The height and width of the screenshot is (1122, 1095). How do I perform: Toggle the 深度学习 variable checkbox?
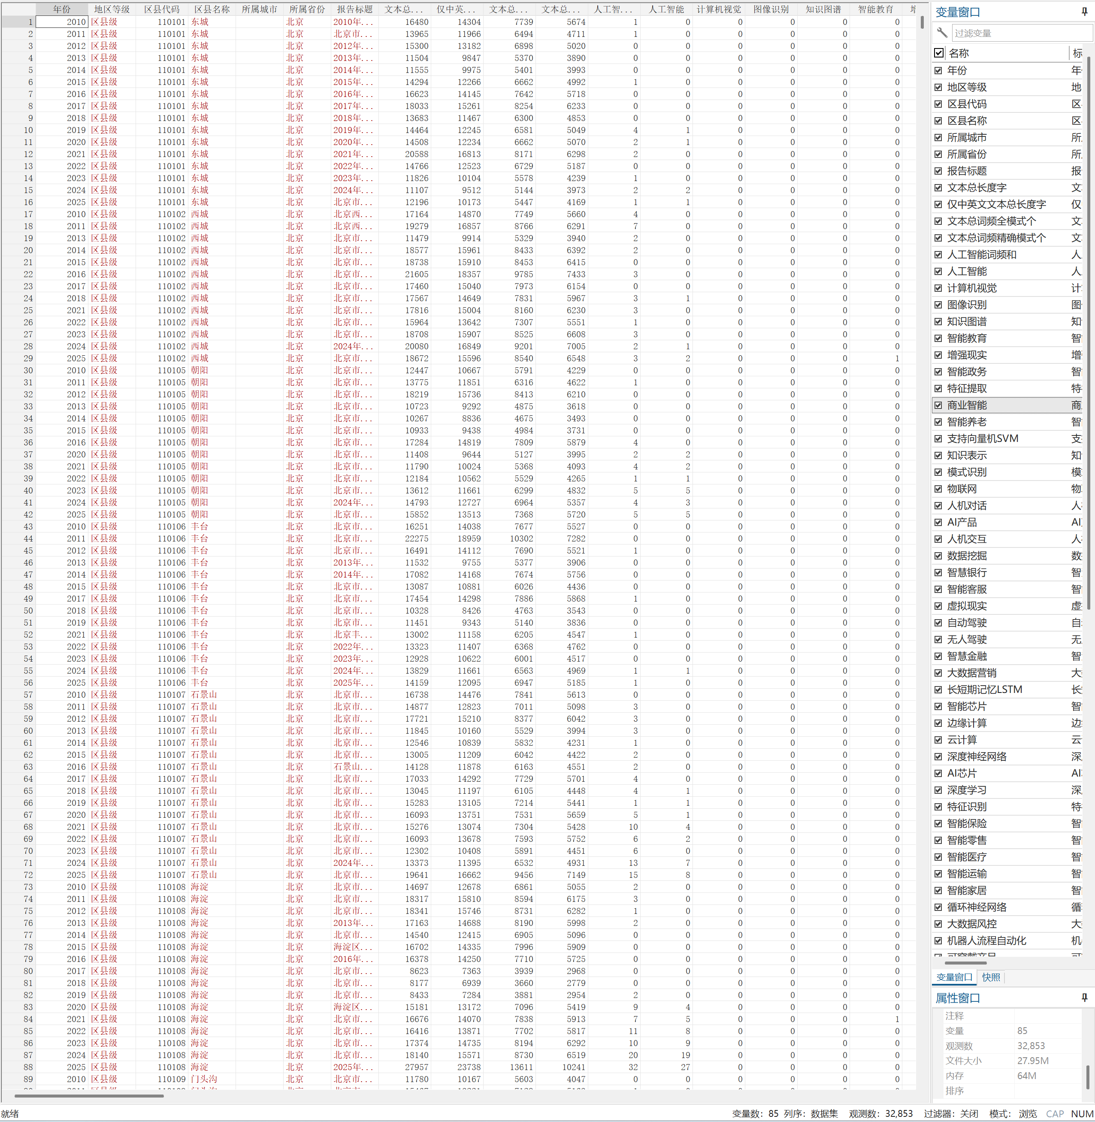click(x=938, y=790)
